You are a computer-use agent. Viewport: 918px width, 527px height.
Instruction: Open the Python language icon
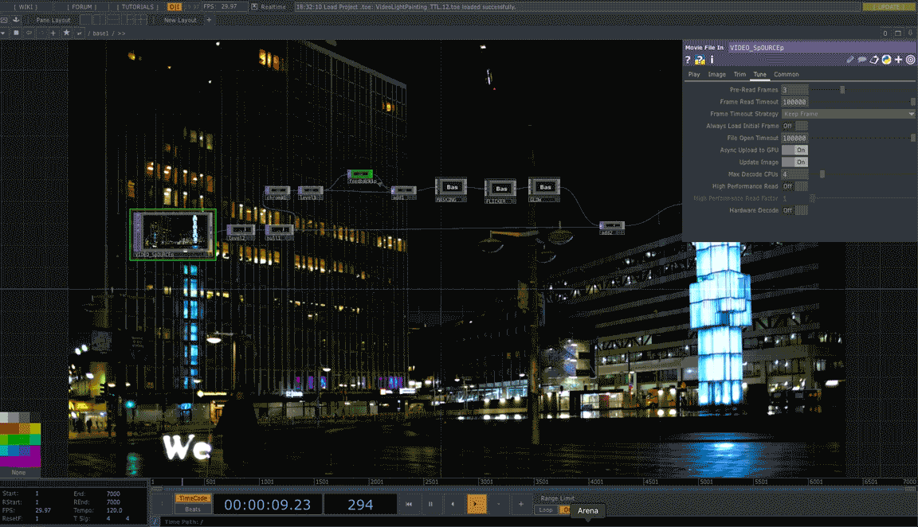(886, 60)
